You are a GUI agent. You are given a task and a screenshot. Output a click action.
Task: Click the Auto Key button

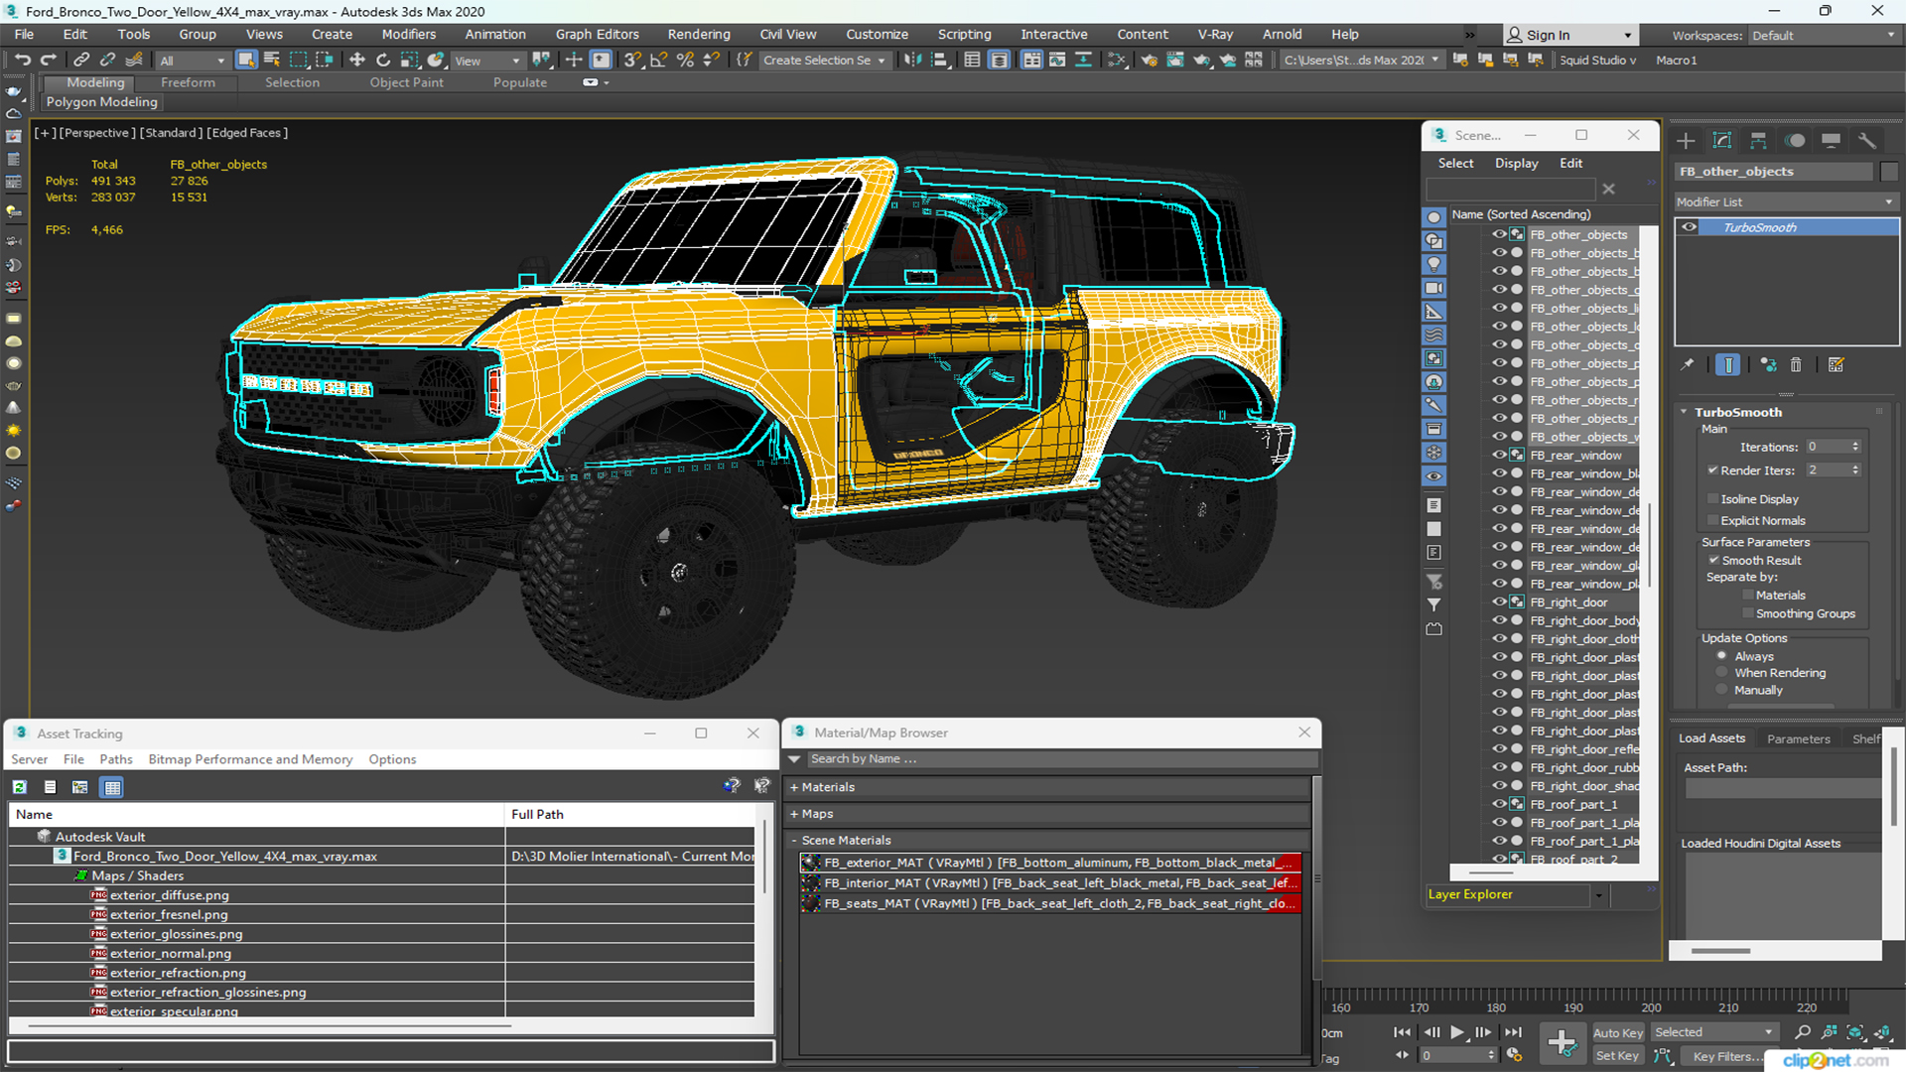(1618, 1033)
